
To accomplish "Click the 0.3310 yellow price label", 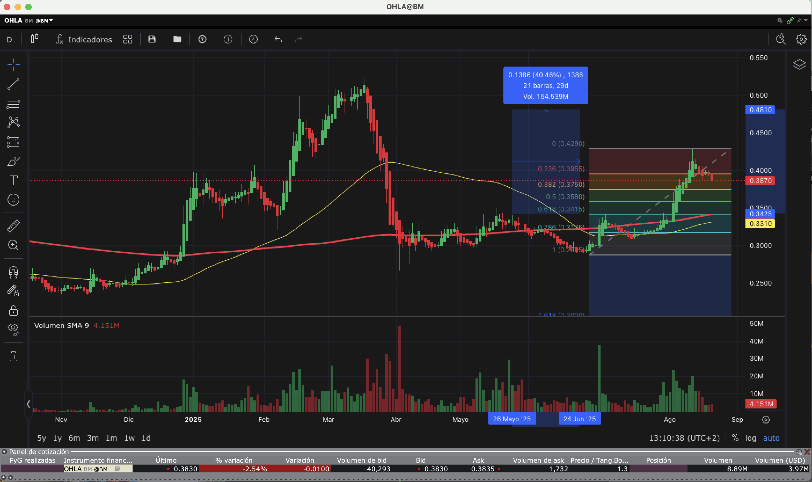I will (760, 224).
